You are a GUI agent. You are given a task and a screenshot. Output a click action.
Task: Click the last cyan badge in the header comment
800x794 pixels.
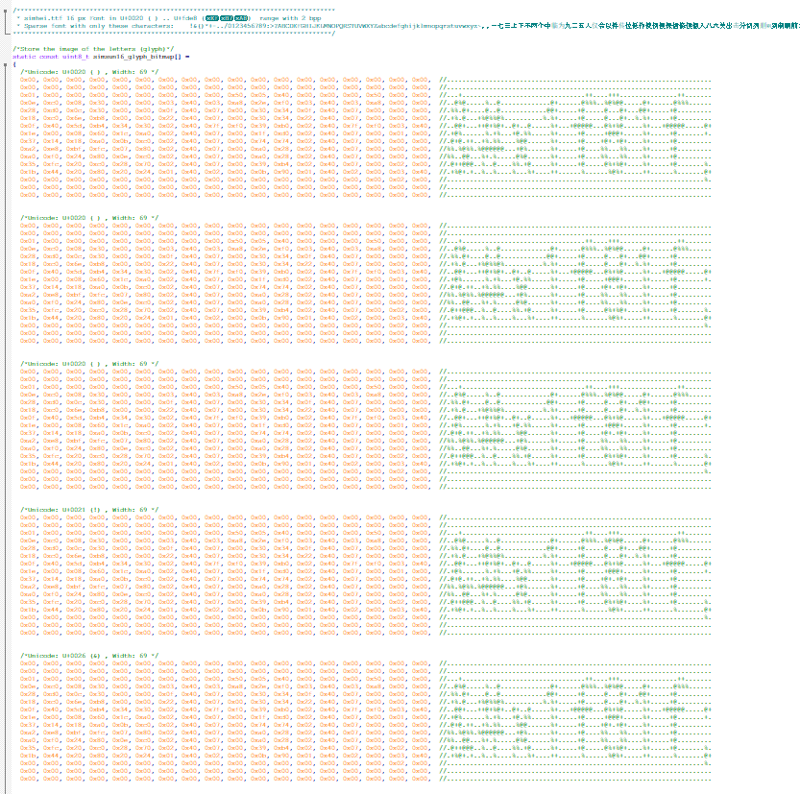pyautogui.click(x=241, y=16)
